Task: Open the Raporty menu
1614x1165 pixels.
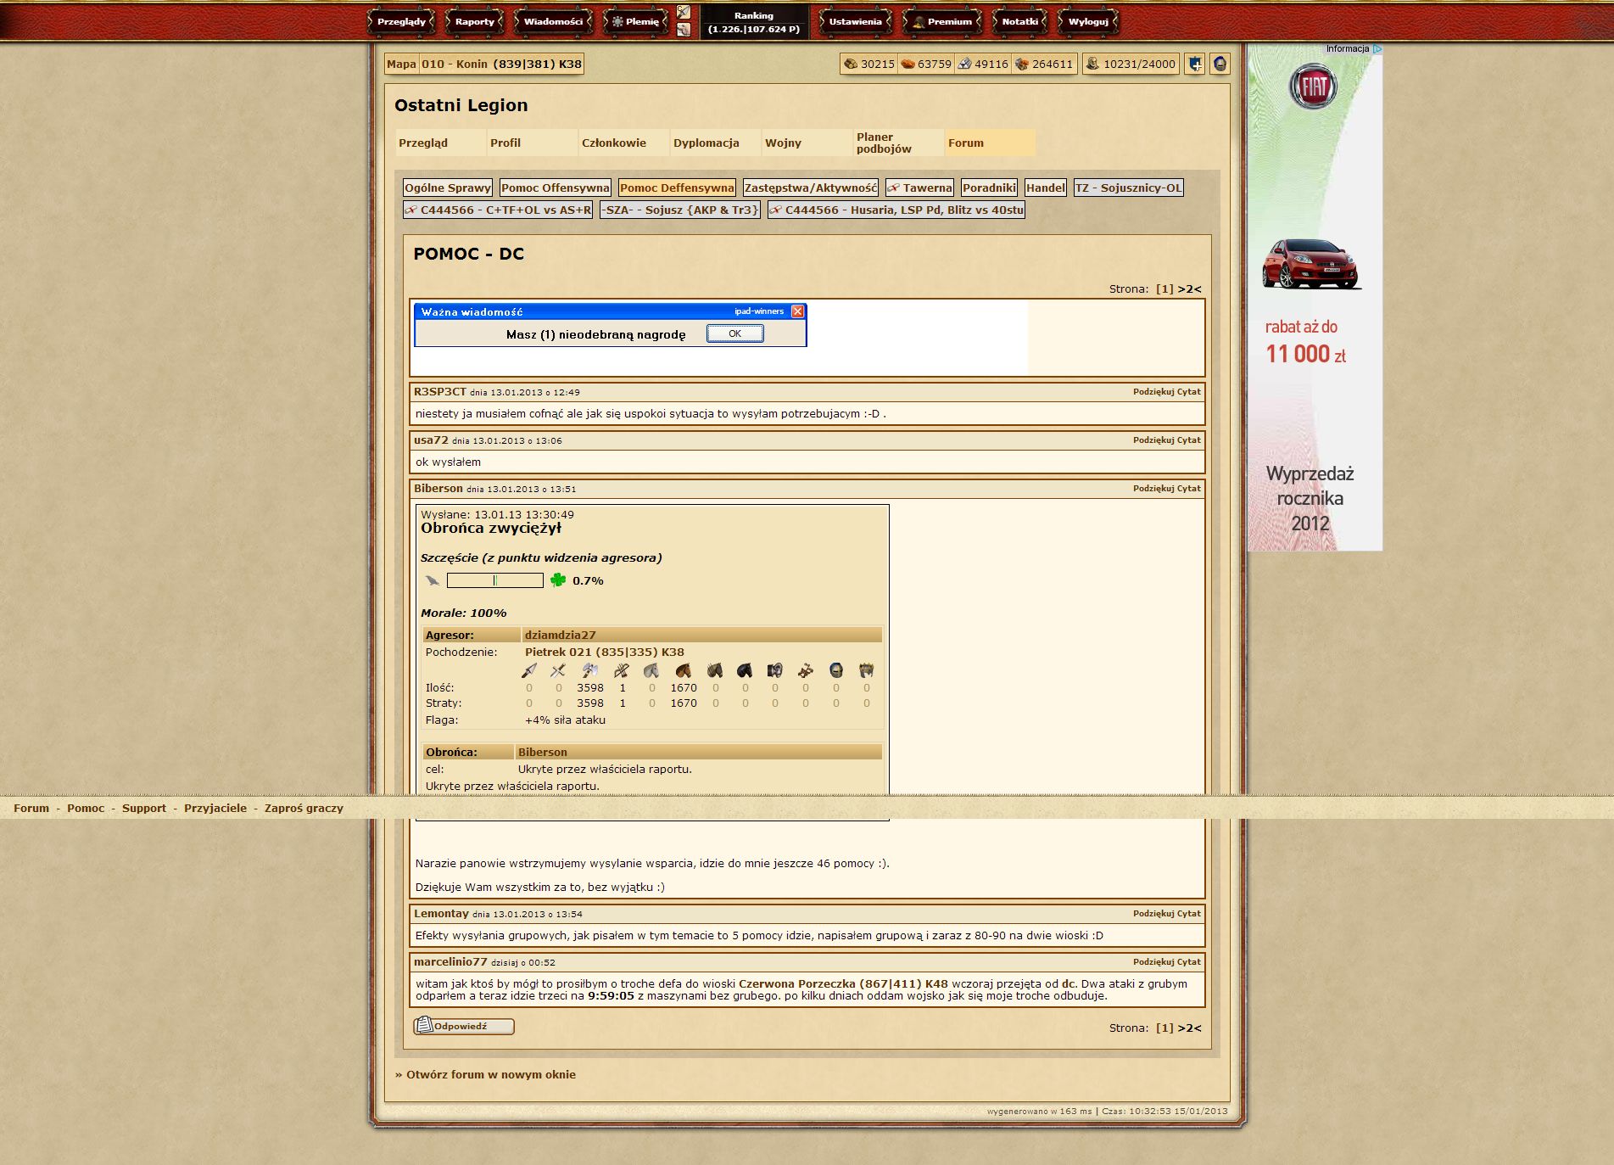Action: click(474, 22)
